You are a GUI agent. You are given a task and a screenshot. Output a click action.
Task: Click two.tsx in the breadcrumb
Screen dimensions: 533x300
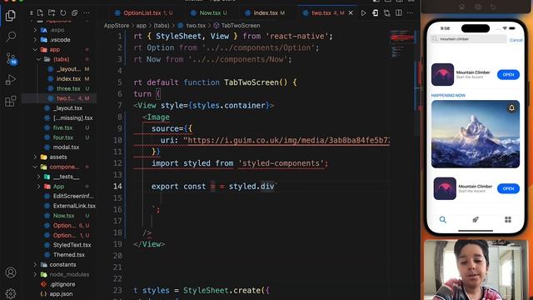(x=196, y=26)
